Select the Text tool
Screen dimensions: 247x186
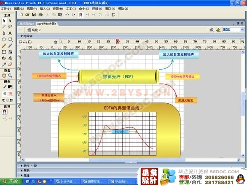coord(10,33)
